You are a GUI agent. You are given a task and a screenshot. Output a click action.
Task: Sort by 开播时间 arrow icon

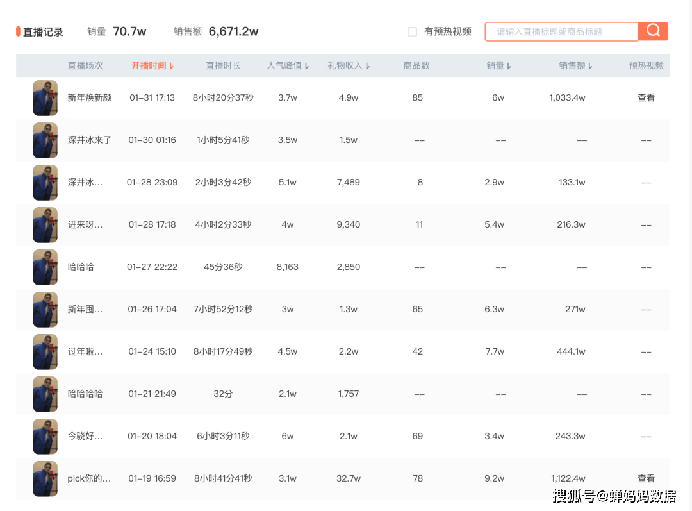click(171, 66)
